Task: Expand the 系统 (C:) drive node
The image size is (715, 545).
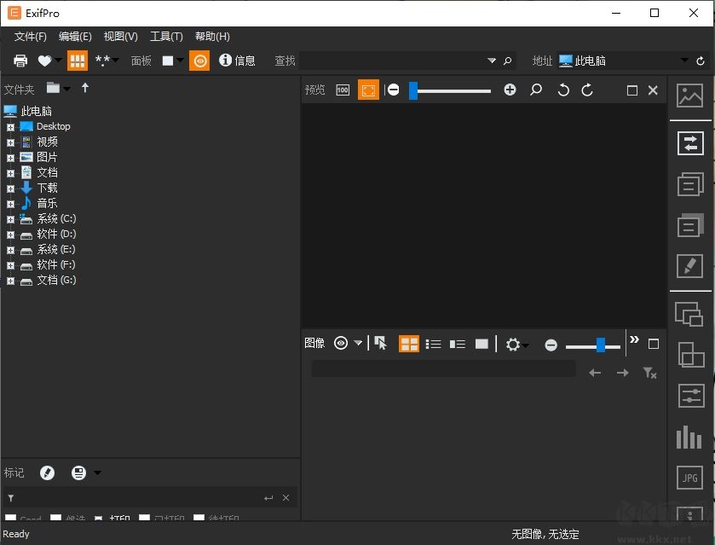Action: (x=9, y=218)
